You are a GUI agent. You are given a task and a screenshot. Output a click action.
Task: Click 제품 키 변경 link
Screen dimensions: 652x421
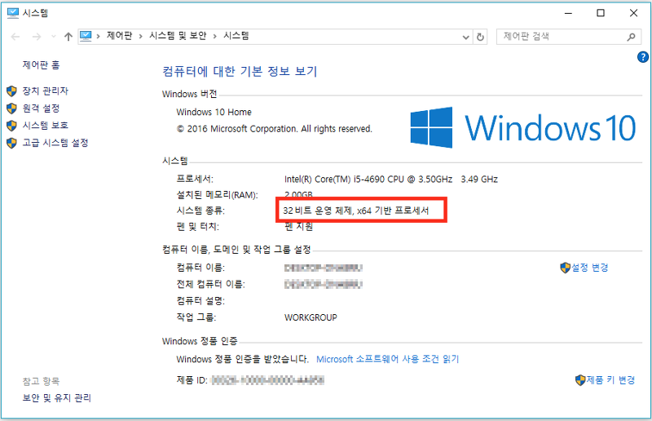point(610,379)
